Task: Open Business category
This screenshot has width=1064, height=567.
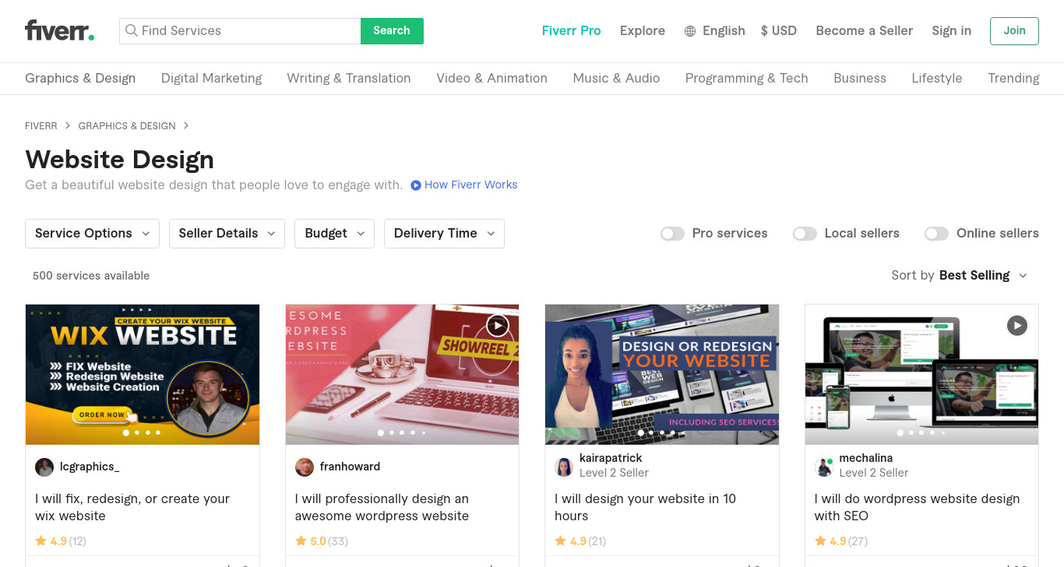Action: pyautogui.click(x=860, y=79)
